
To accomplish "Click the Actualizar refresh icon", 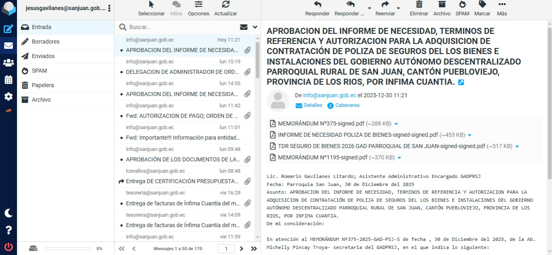I will [x=226, y=8].
